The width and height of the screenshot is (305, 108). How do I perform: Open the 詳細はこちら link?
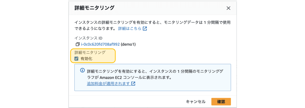click(130, 29)
